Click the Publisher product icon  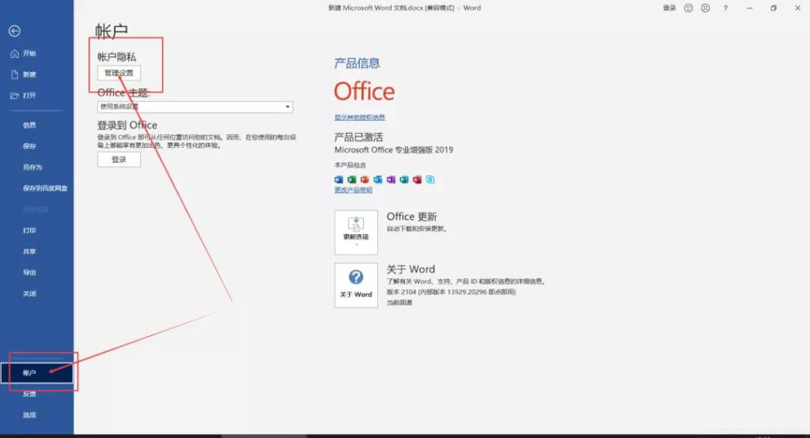click(404, 179)
